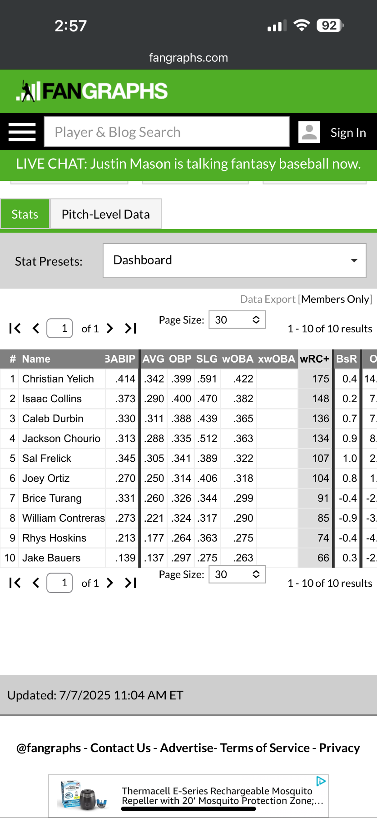Image resolution: width=377 pixels, height=818 pixels.
Task: Click the Sign In link
Action: [348, 133]
